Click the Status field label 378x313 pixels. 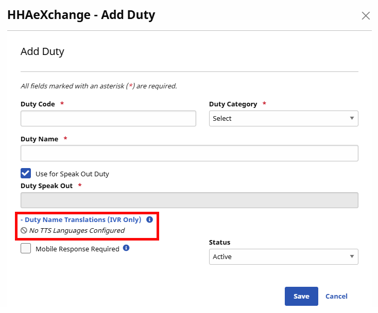(219, 242)
